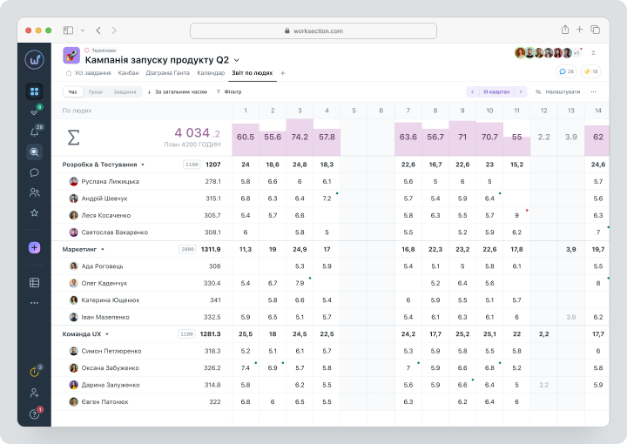
Task: Click the Налаштувати button
Action: (x=558, y=92)
